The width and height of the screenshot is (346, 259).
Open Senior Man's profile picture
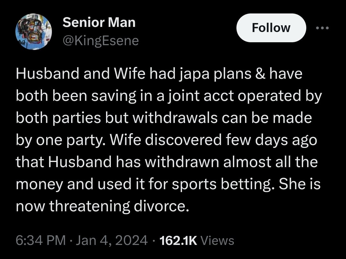(34, 32)
